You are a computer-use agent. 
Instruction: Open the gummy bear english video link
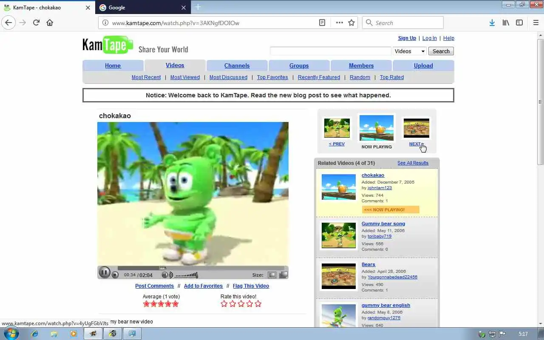(386, 305)
